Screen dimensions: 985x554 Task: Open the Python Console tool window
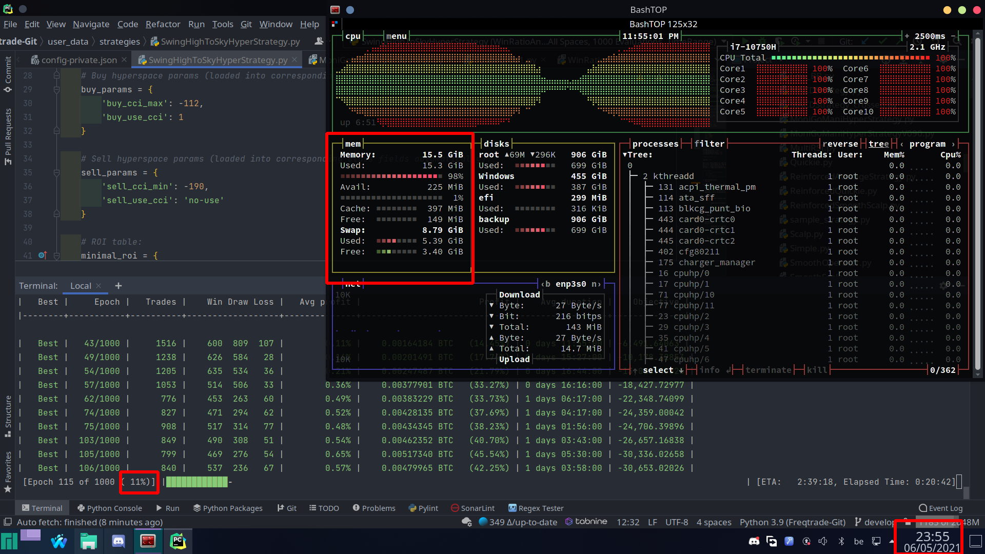pyautogui.click(x=109, y=508)
